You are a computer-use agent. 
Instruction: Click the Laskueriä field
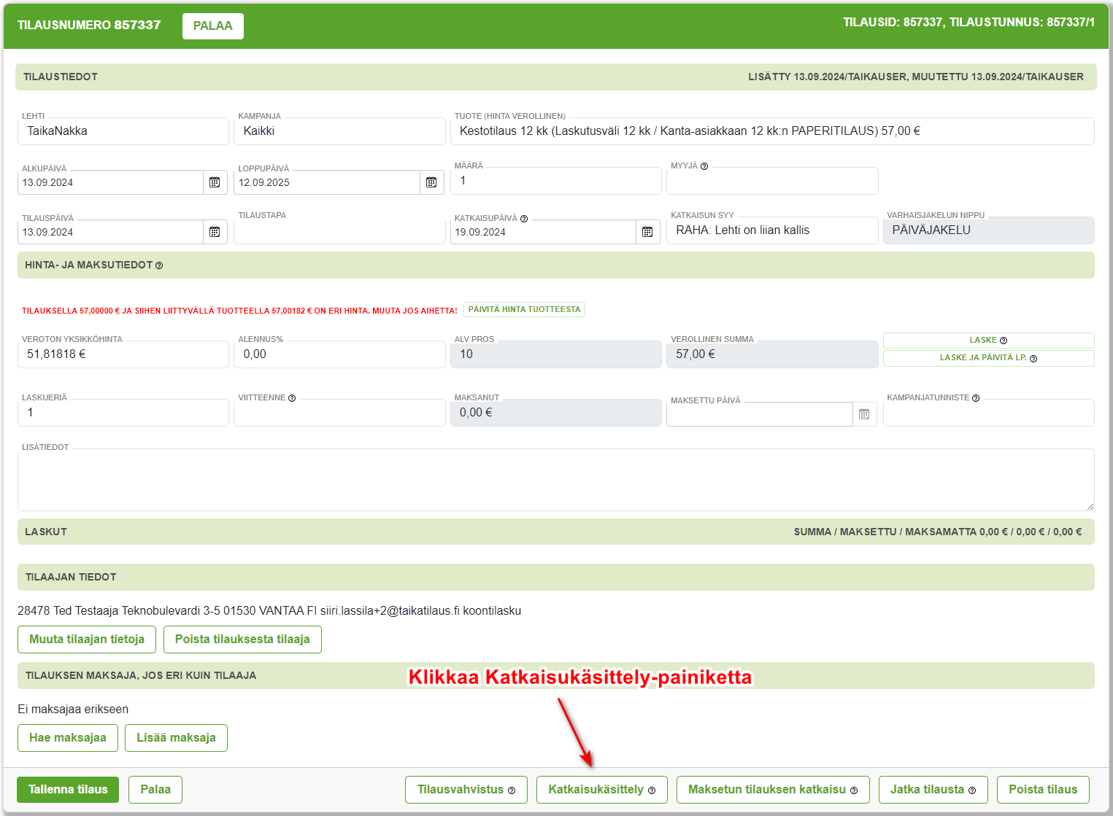(x=123, y=413)
